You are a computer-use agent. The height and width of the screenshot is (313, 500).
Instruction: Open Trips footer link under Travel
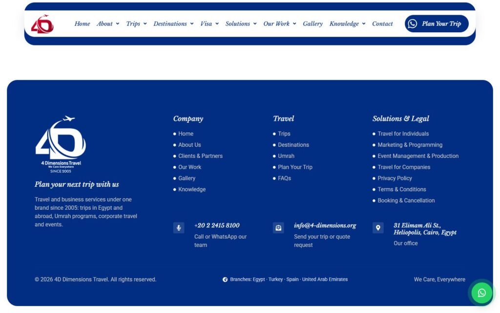(x=284, y=134)
